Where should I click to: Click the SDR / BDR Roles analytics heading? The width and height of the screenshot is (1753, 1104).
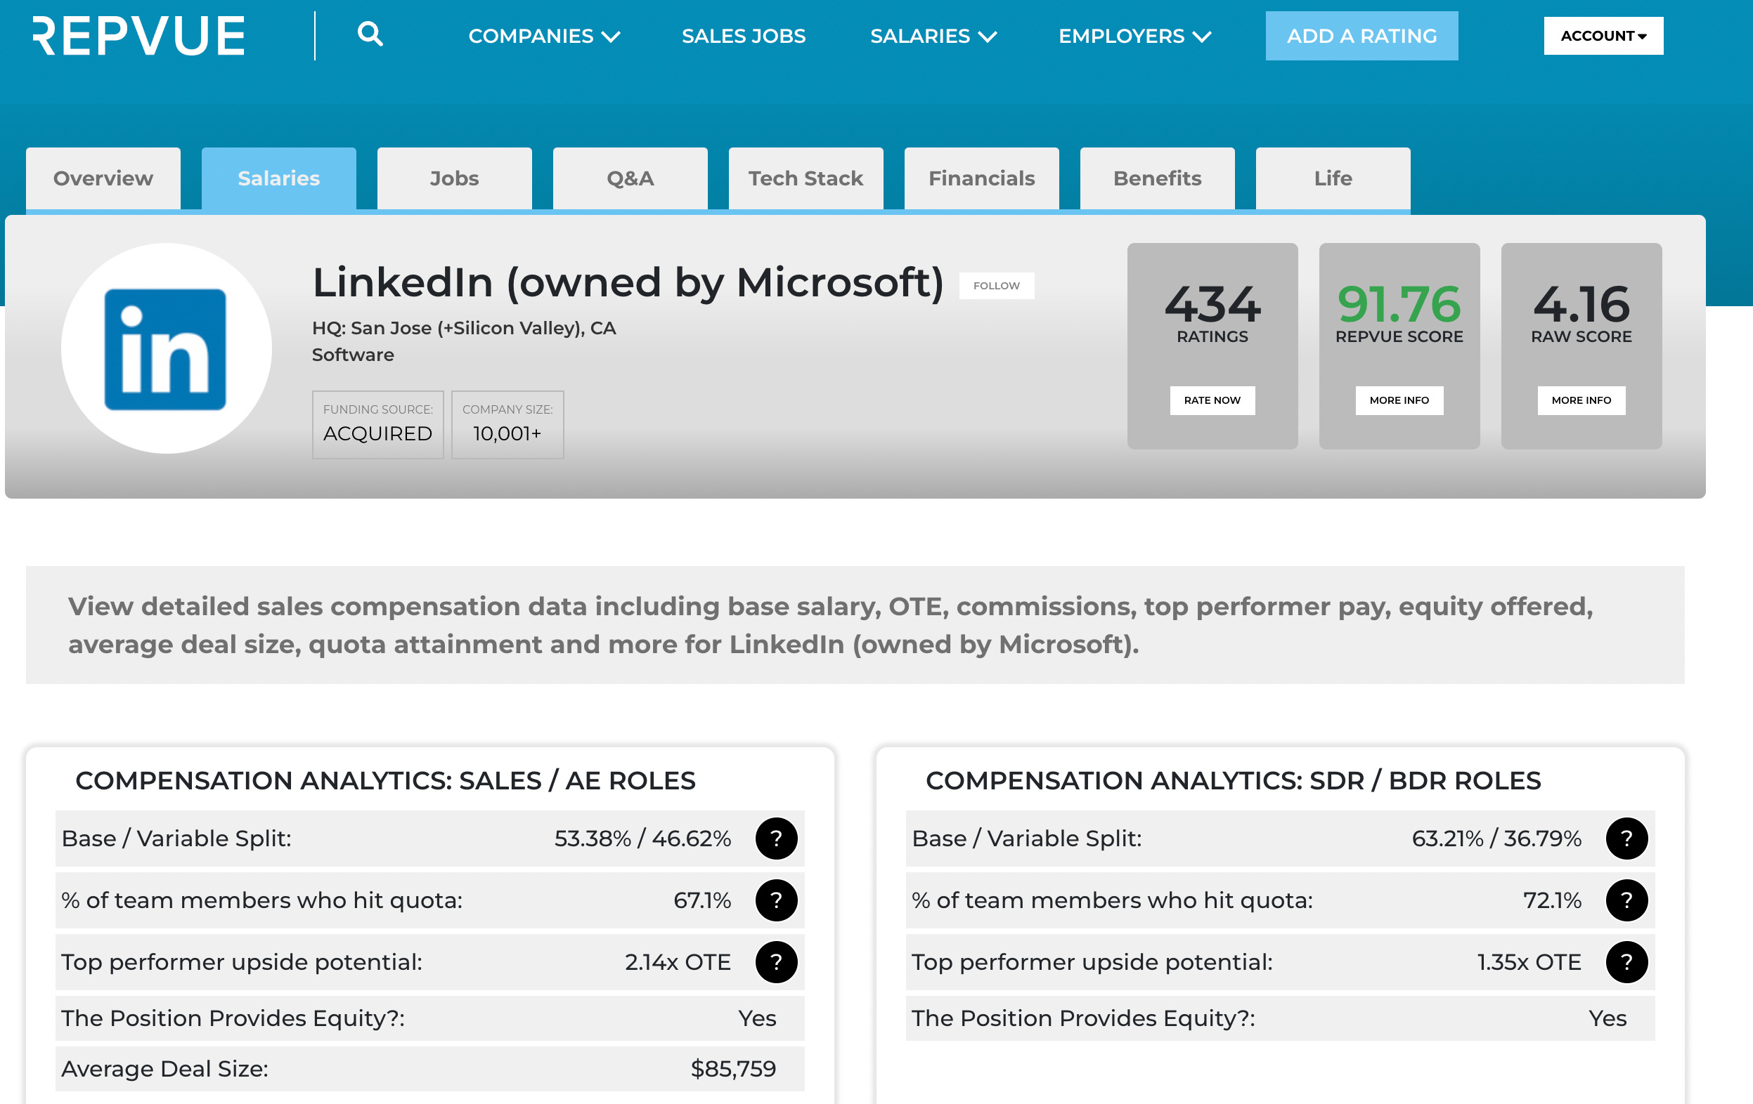click(x=1233, y=781)
